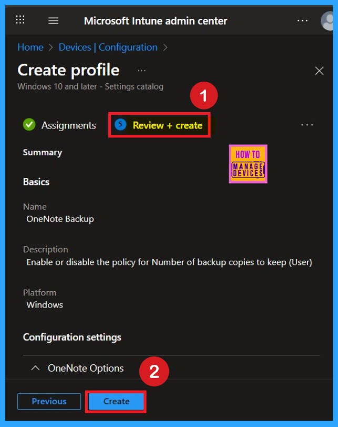This screenshot has width=338, height=427.
Task: Click the Create button
Action: (116, 401)
